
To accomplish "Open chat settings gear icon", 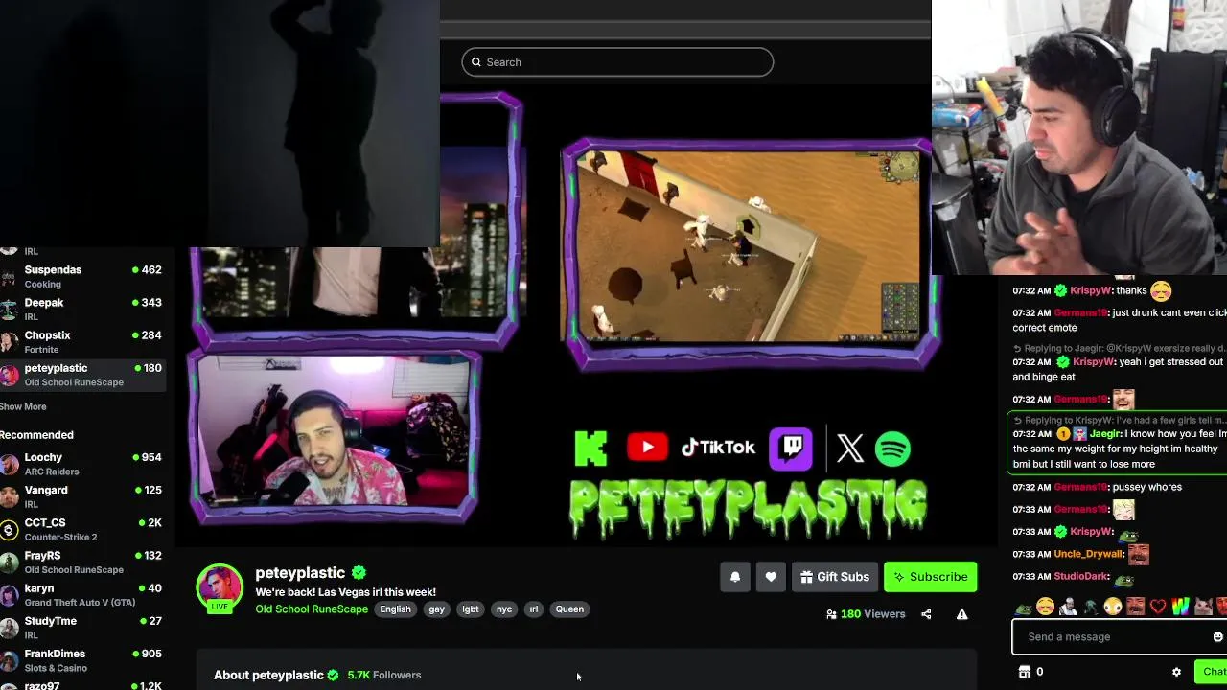I will coord(1176,672).
